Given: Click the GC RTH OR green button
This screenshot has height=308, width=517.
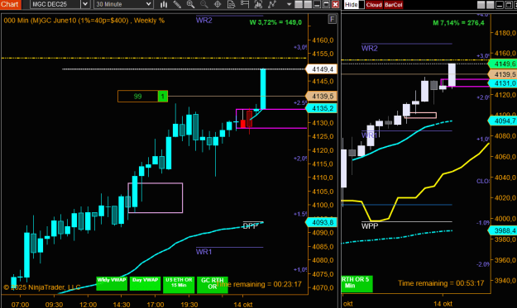Looking at the screenshot, I should [x=213, y=285].
